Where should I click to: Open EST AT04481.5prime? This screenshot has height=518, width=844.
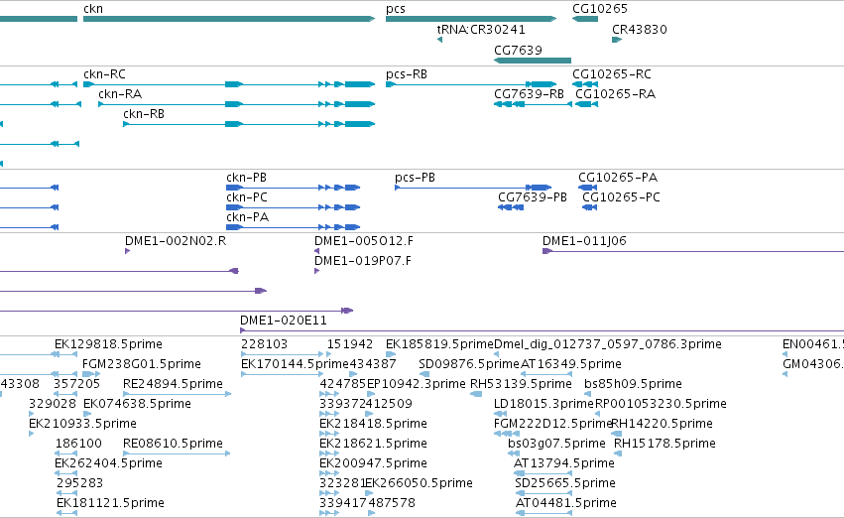pyautogui.click(x=565, y=503)
